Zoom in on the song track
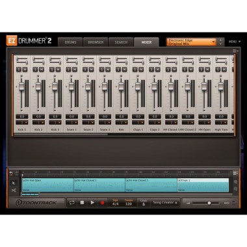 [x=235, y=182]
